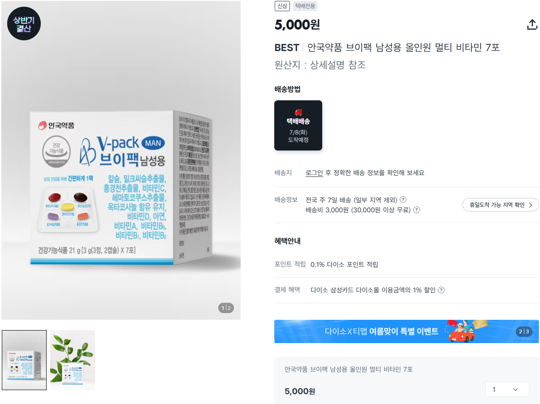
Task: Click the 로그인 link
Action: coord(314,172)
